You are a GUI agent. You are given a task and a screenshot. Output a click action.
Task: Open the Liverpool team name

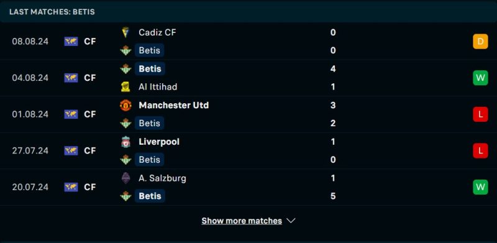[159, 142]
